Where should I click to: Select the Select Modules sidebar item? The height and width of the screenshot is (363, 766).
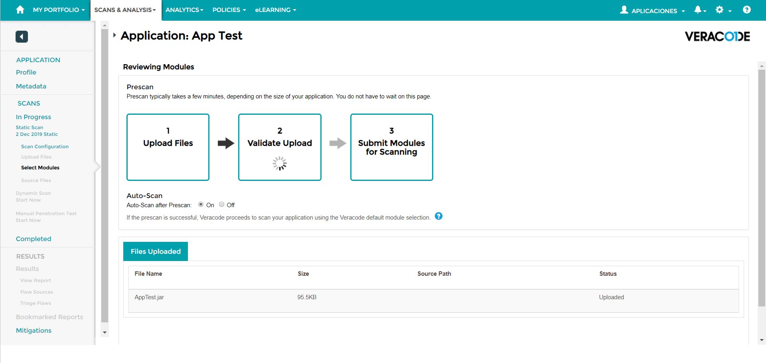tap(40, 168)
